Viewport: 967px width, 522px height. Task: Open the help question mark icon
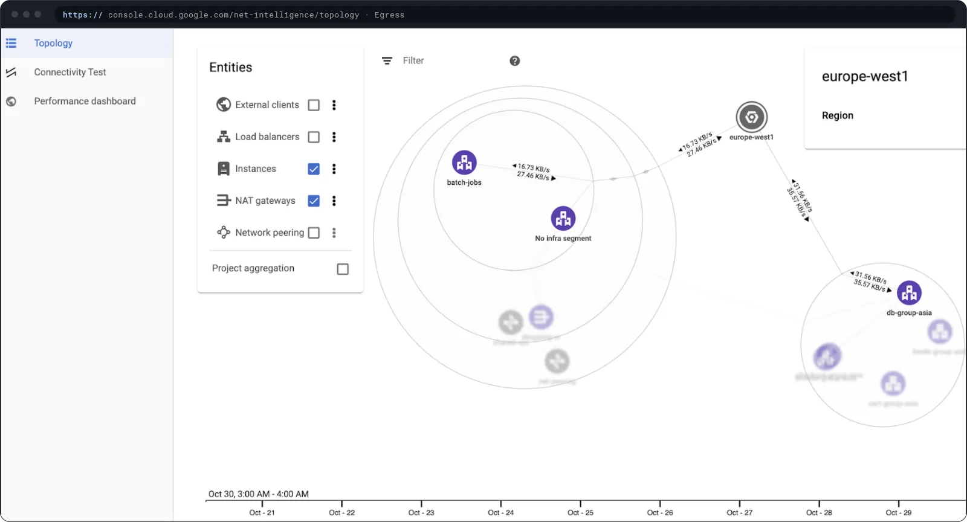[515, 61]
